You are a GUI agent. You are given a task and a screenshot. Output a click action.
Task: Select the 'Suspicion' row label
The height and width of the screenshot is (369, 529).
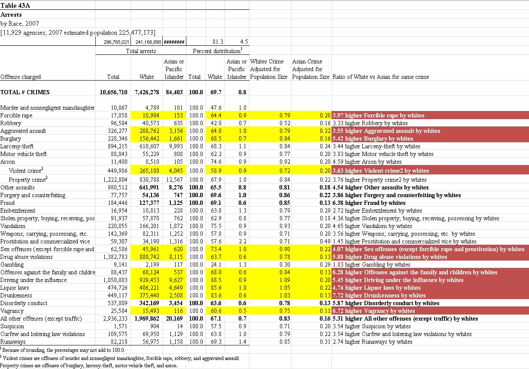click(13, 326)
